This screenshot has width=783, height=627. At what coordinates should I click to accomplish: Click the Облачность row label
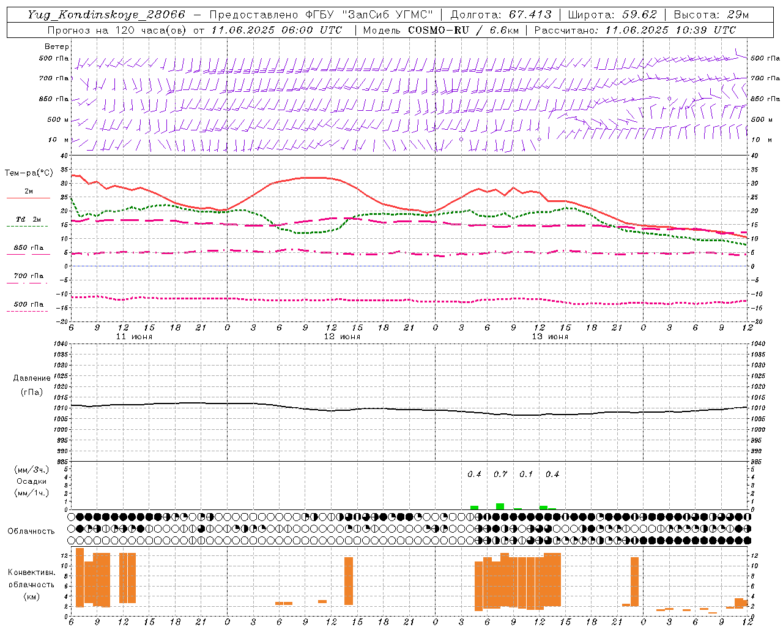[31, 531]
